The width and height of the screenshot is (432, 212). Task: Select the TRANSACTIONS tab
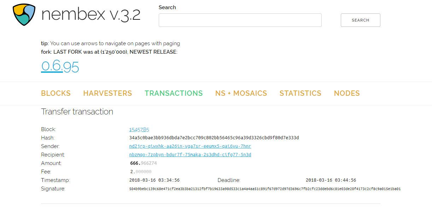click(174, 93)
